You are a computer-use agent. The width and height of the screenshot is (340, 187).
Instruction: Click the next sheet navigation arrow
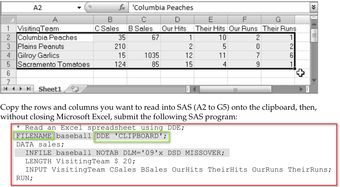pos(21,89)
